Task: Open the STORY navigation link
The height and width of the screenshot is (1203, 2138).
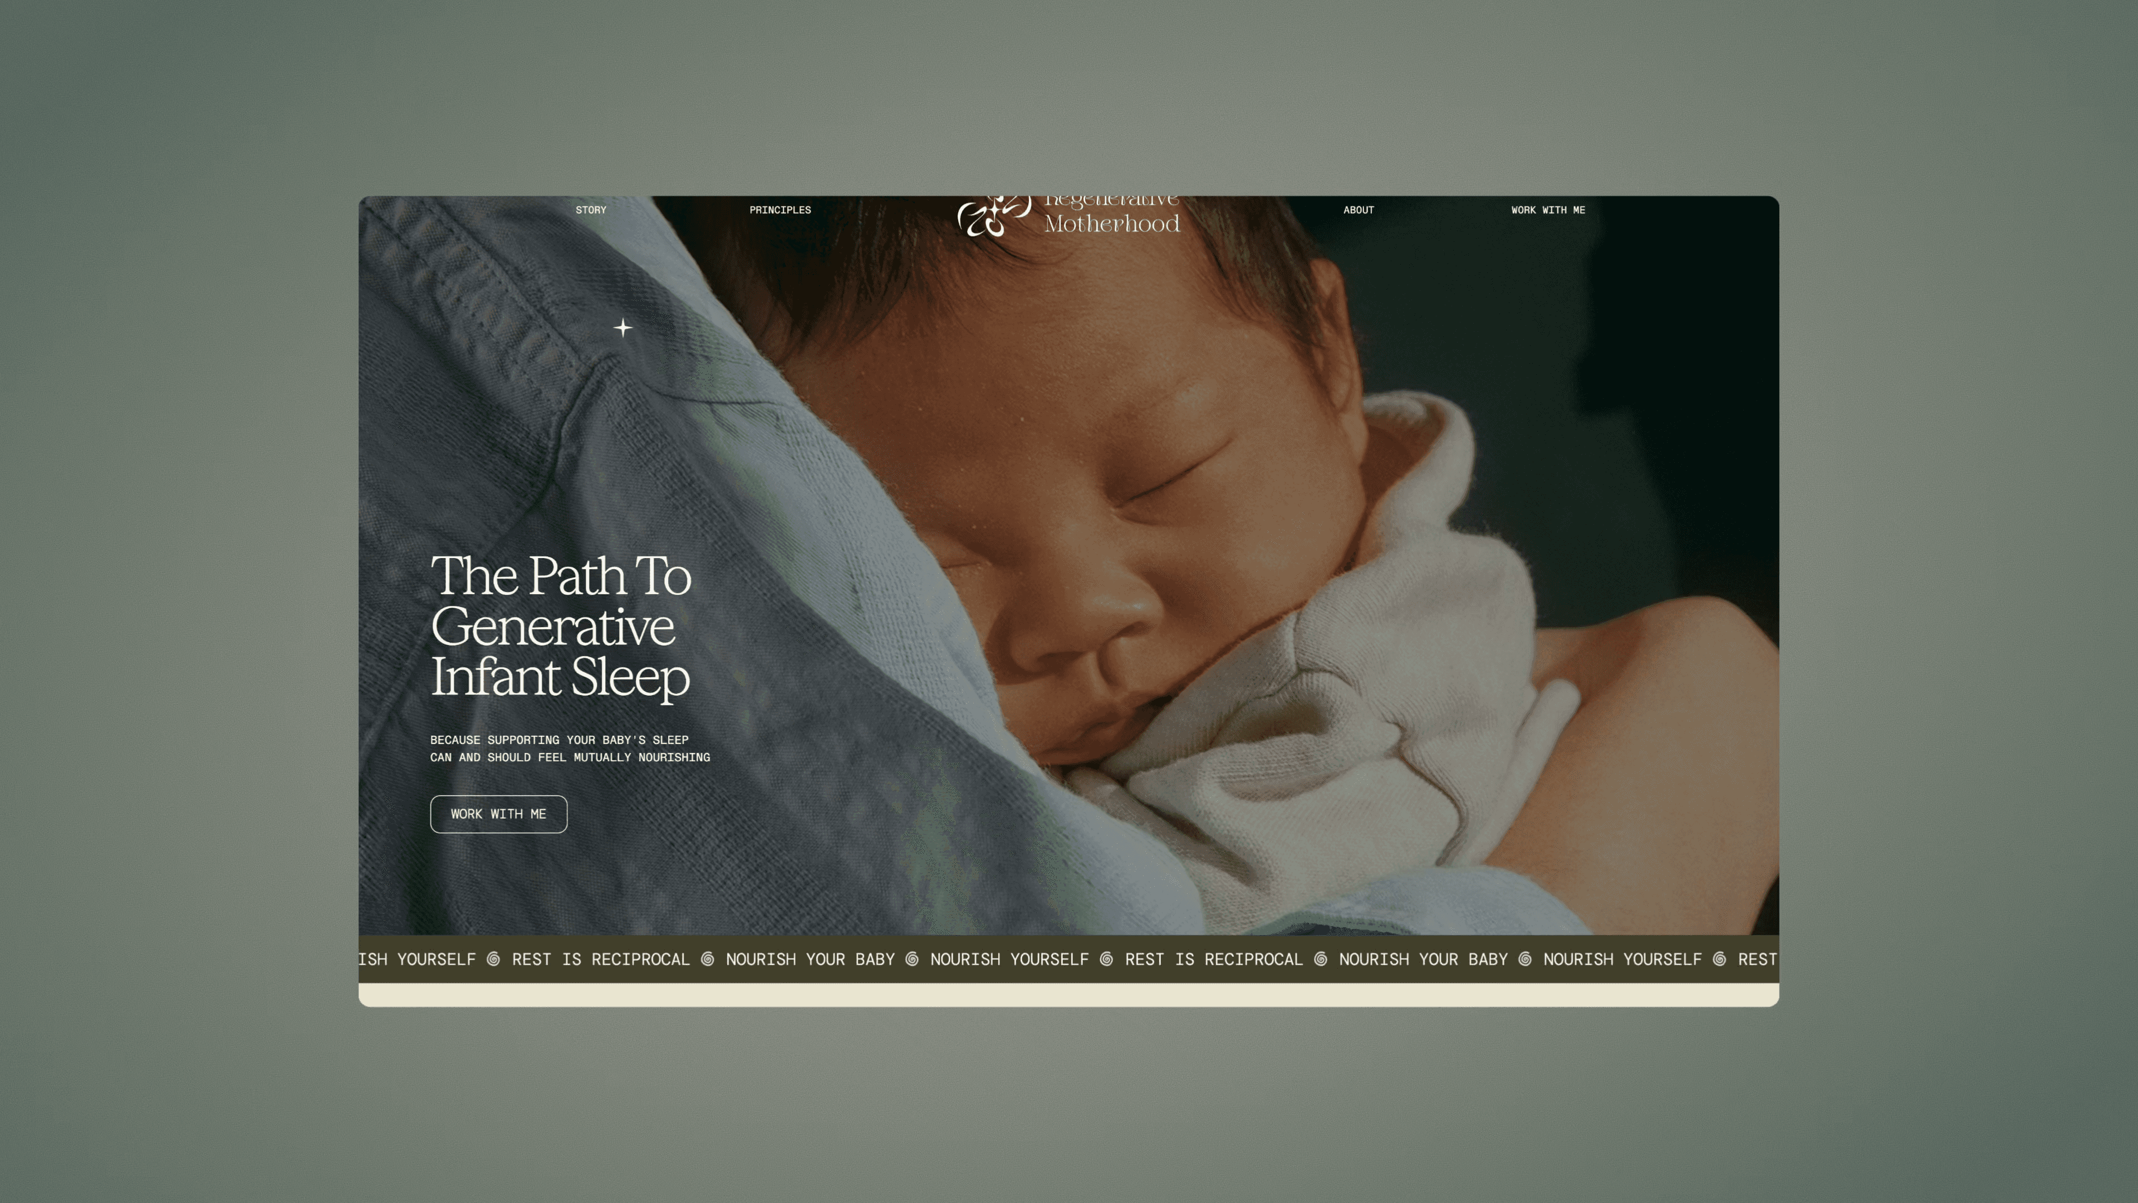Action: (591, 210)
